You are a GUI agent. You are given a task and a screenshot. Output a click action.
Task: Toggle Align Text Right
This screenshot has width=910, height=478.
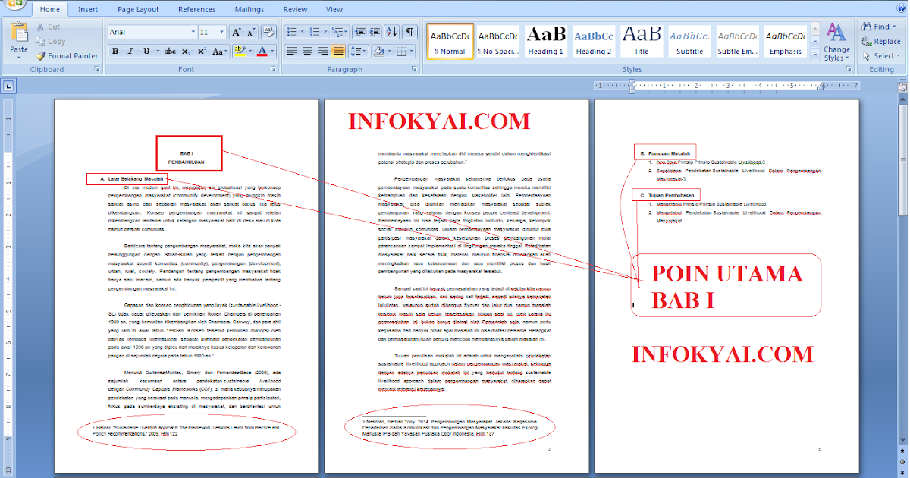click(323, 51)
